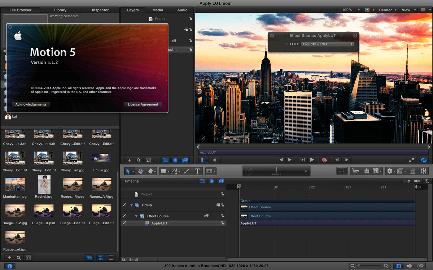The width and height of the screenshot is (433, 270).
Task: Toggle lock on ApplyLUT timeline row
Action: [223, 223]
